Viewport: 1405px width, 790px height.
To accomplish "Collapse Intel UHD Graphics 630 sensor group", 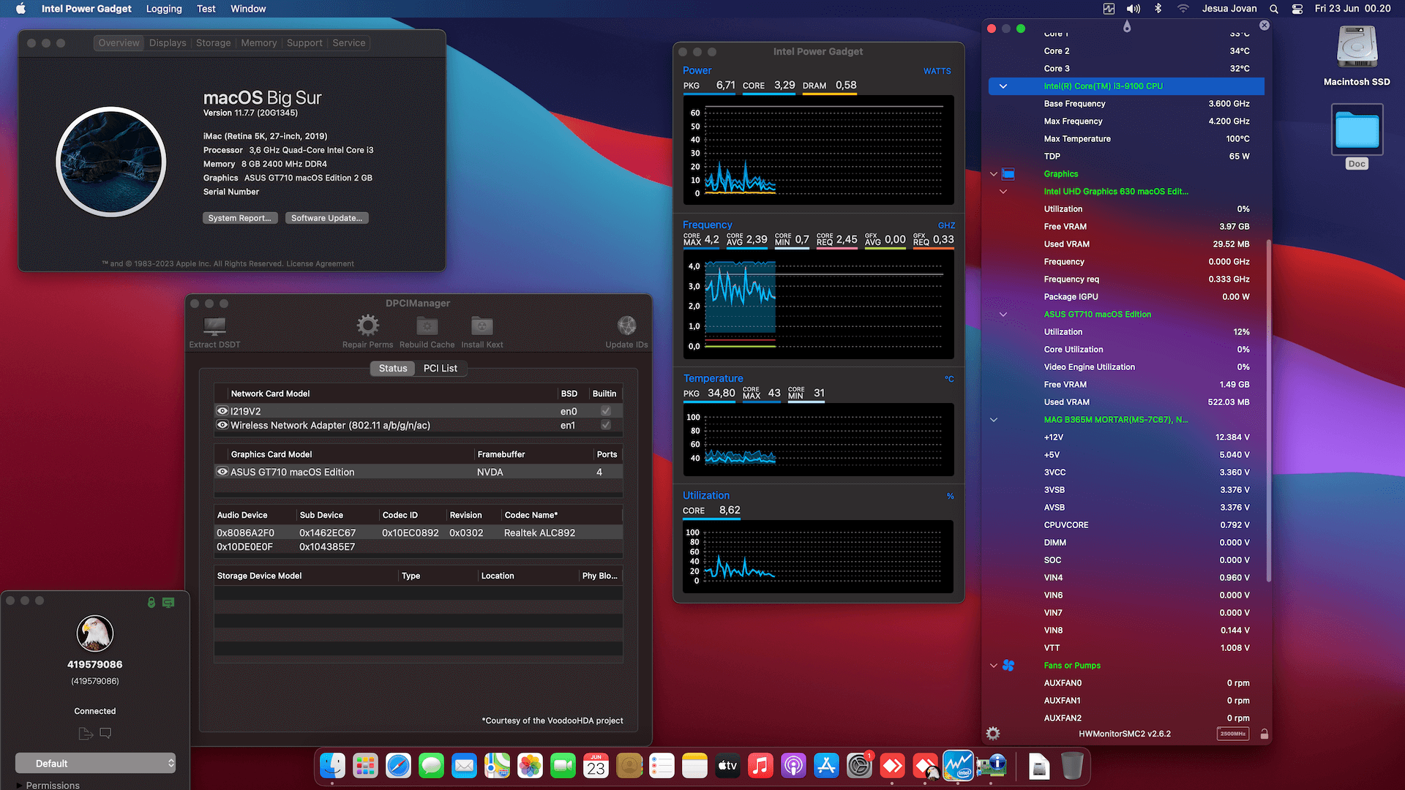I will pyautogui.click(x=1003, y=192).
